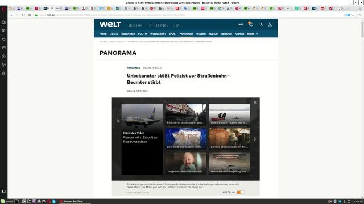The width and height of the screenshot is (364, 204).
Task: Open POLITIK section in navigation
Action: [x=143, y=34]
